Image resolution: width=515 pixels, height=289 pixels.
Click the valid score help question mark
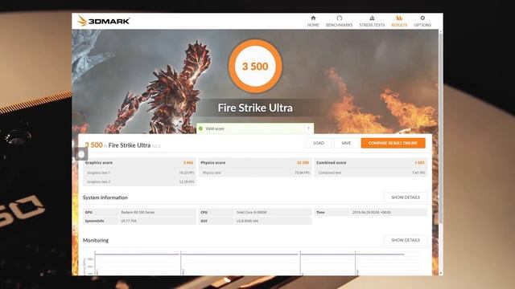(308, 128)
